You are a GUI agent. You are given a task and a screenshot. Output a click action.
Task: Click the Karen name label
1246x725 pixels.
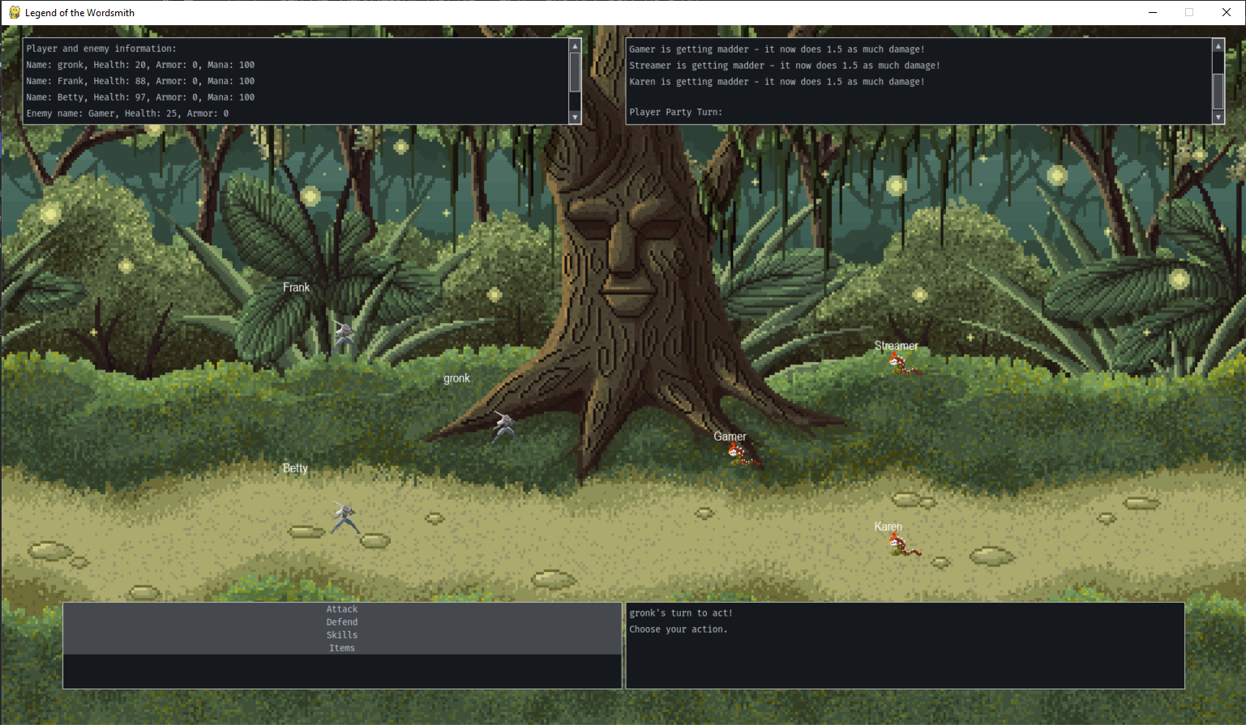tap(888, 527)
